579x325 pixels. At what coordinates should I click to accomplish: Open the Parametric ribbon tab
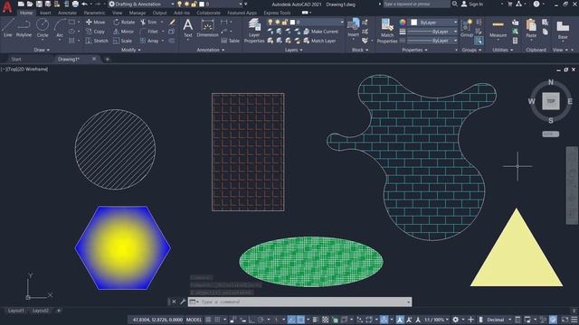coord(94,13)
